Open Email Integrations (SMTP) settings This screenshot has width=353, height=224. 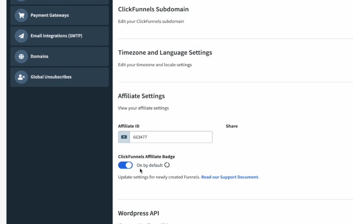[59, 36]
